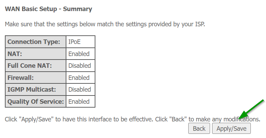Image resolution: width=266 pixels, height=138 pixels.
Task: Click the quoted "Apply/Save" word in instructions
Action: point(36,119)
